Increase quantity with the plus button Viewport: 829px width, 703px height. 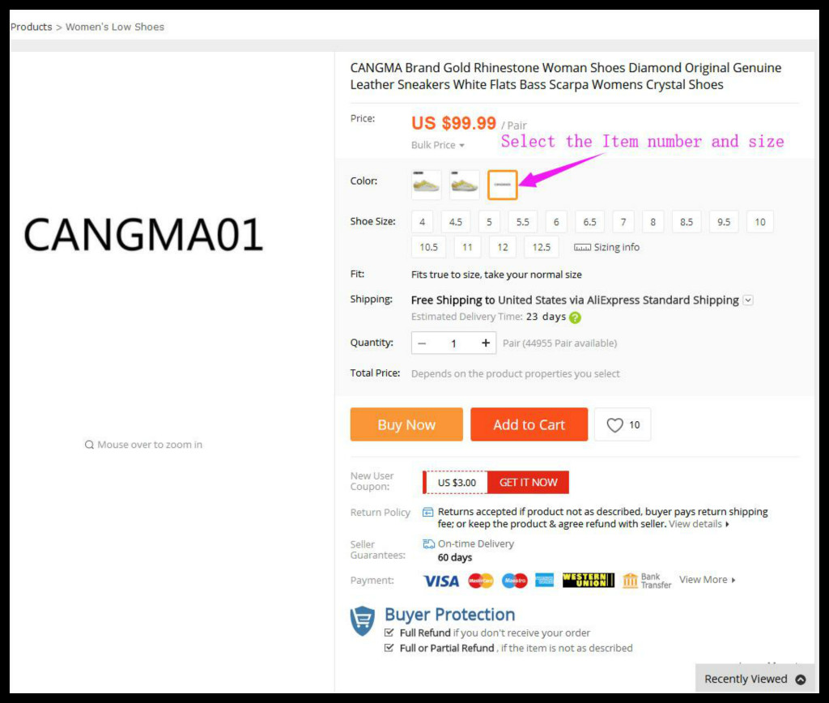(486, 343)
